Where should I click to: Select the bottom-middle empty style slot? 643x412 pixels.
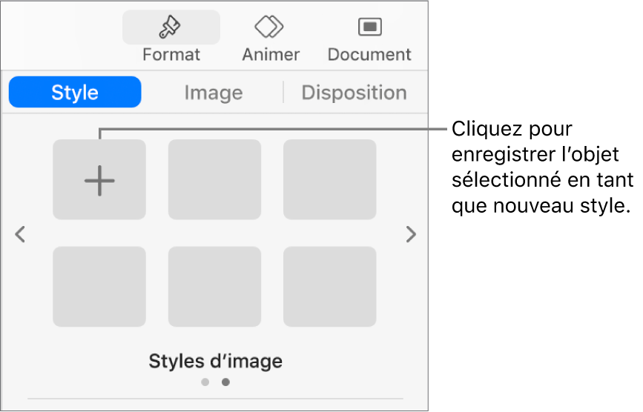(214, 287)
